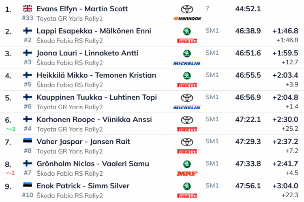Click the Finnish flag beside Korhonen Roope
This screenshot has width=304, height=202.
pyautogui.click(x=28, y=119)
